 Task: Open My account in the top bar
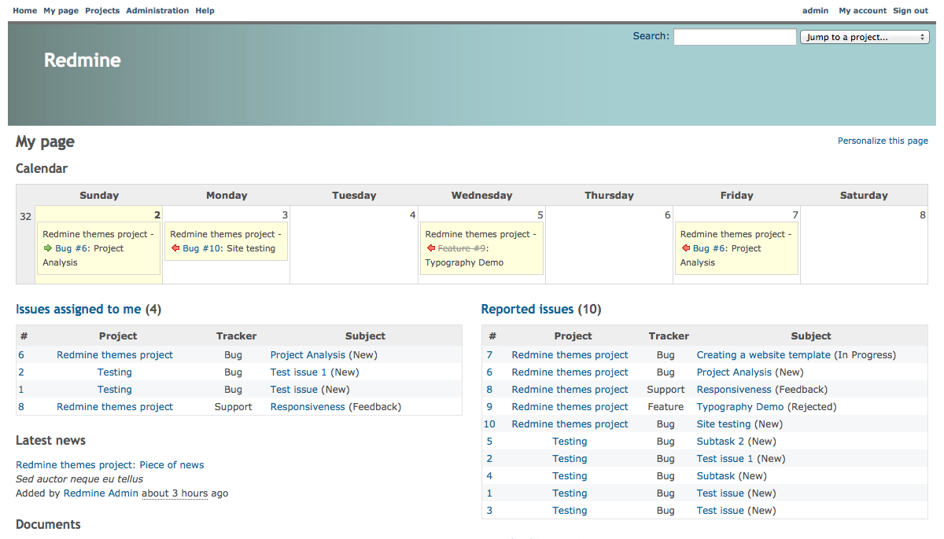[x=863, y=11]
